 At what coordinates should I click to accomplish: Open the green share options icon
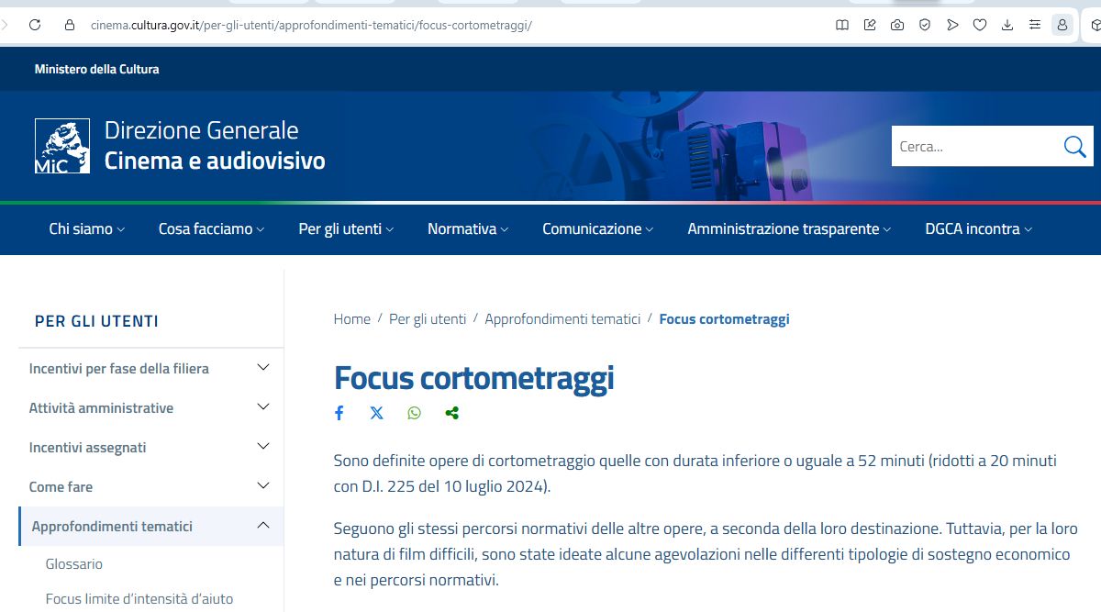[x=451, y=413]
